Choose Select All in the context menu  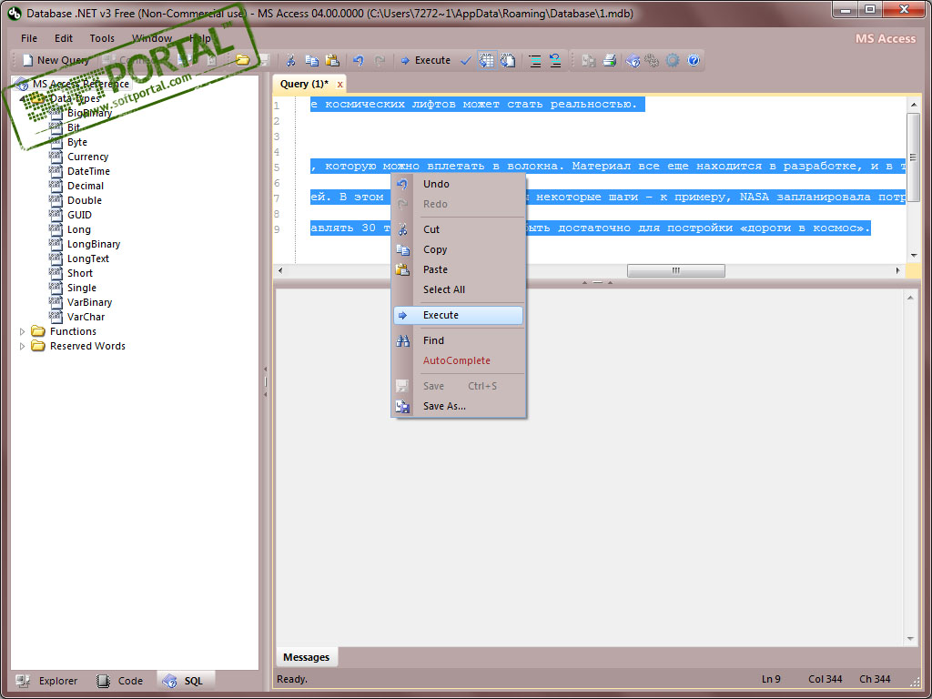(459, 289)
